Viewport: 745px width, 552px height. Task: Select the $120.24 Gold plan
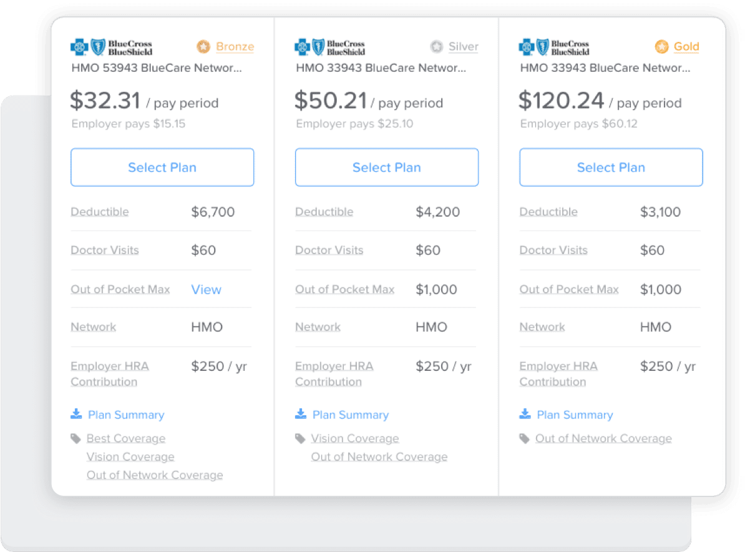pyautogui.click(x=611, y=167)
